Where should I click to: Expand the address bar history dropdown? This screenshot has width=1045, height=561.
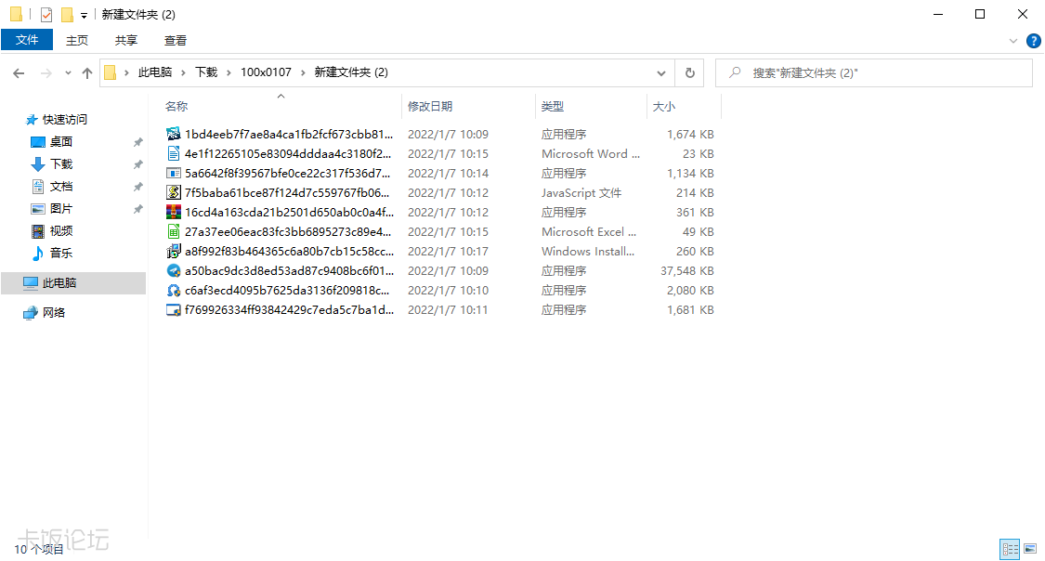pos(661,72)
